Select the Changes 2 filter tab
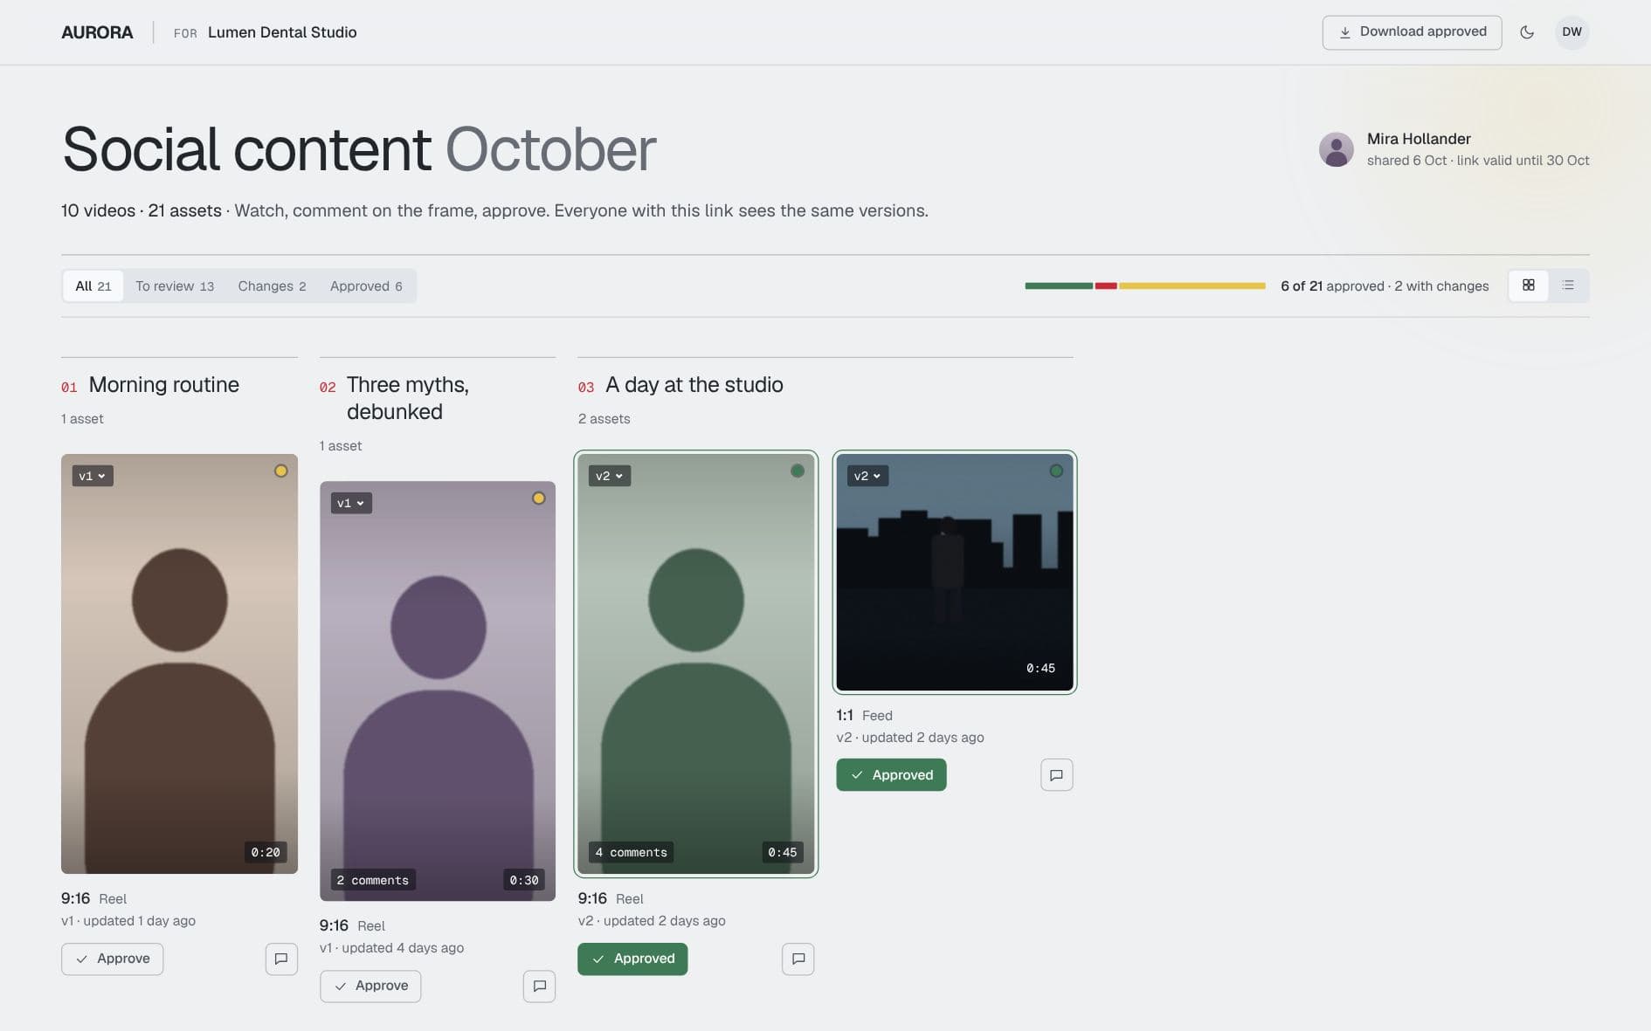This screenshot has height=1031, width=1651. pyautogui.click(x=272, y=286)
